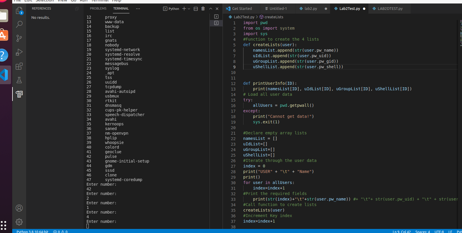Split the terminal with split icon

(x=196, y=9)
